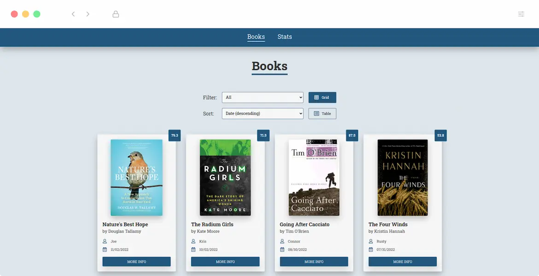The width and height of the screenshot is (539, 276).
Task: Click the Filter: label
Action: click(x=210, y=98)
